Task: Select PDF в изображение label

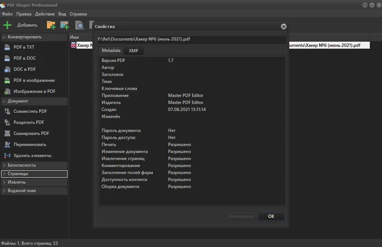Action: [x=34, y=80]
